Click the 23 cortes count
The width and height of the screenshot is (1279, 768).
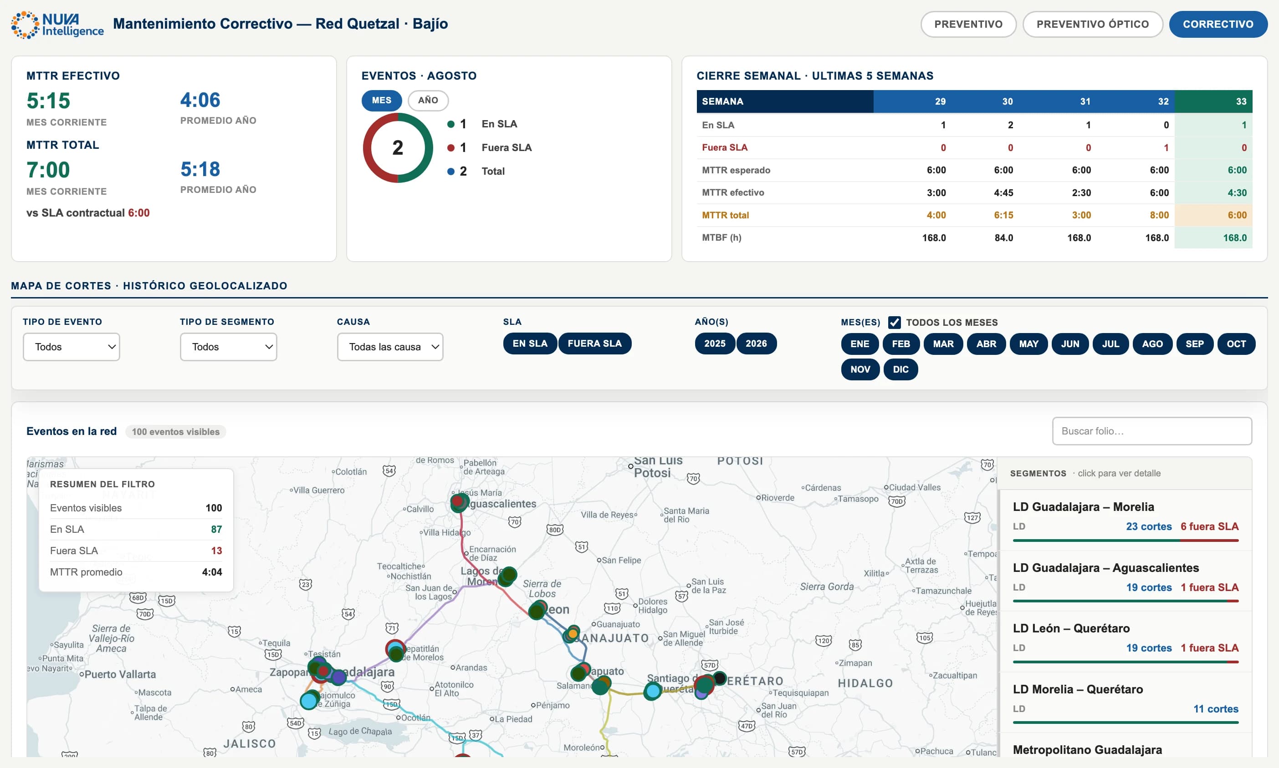[x=1148, y=526]
